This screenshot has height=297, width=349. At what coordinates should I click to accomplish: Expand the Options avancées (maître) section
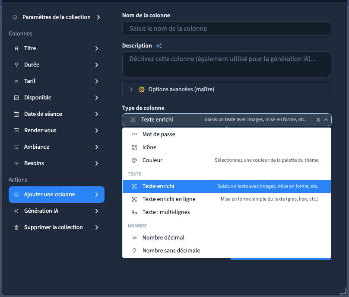227,89
